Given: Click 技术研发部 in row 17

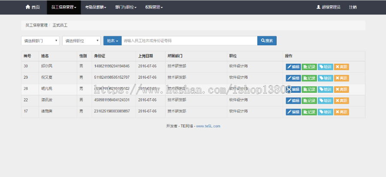Looking at the screenshot, I should tap(177, 111).
